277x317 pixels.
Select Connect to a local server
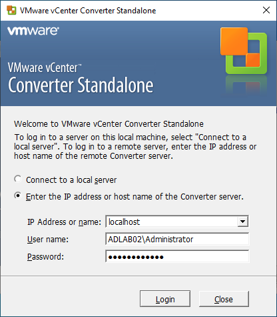[18, 179]
